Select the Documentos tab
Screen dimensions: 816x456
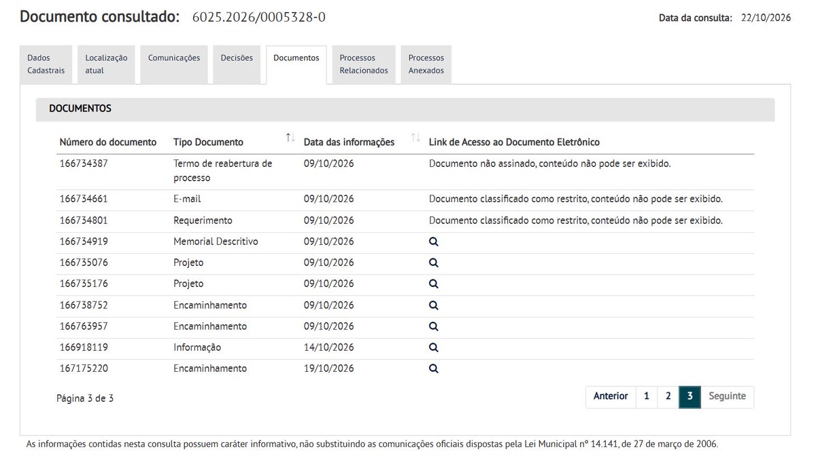[296, 64]
